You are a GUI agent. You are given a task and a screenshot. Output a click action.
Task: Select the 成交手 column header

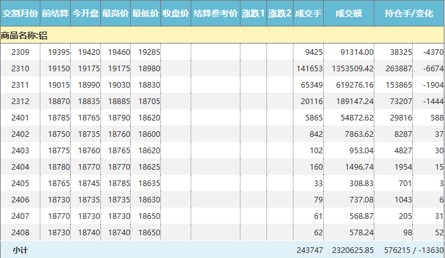(308, 13)
